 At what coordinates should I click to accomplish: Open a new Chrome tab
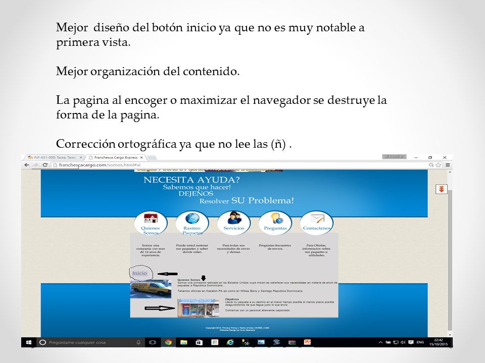pos(151,158)
